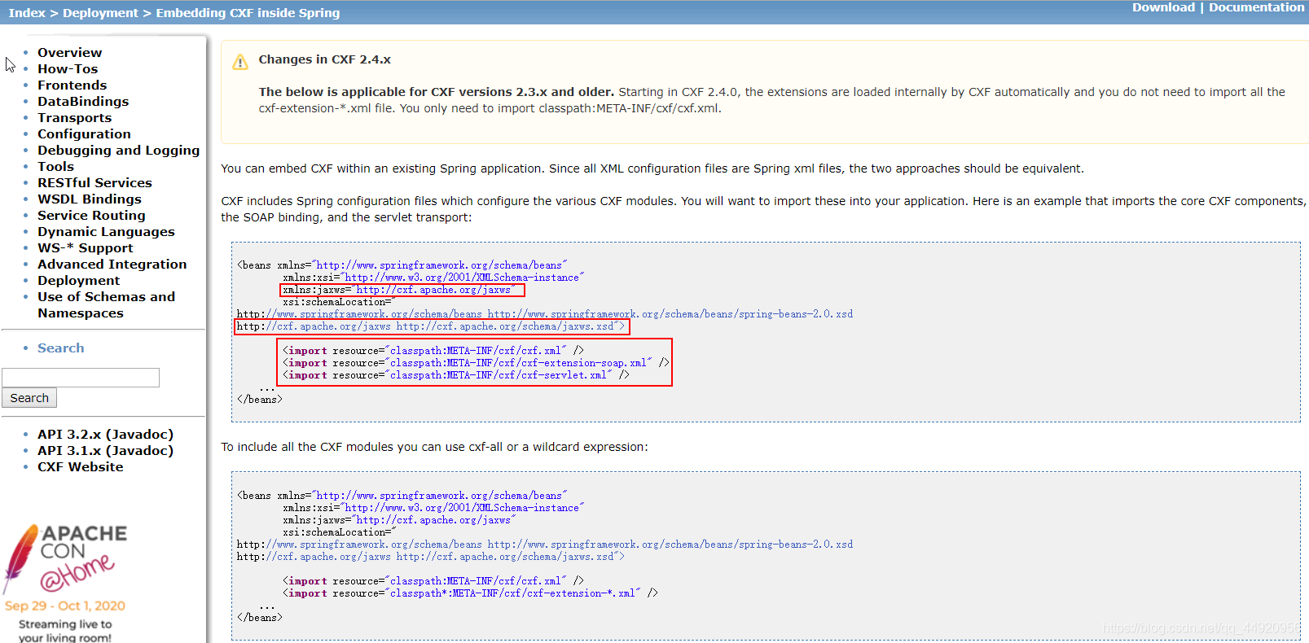The height and width of the screenshot is (643, 1309).
Task: Open Use of Schemas and Namespaces link
Action: (x=106, y=305)
